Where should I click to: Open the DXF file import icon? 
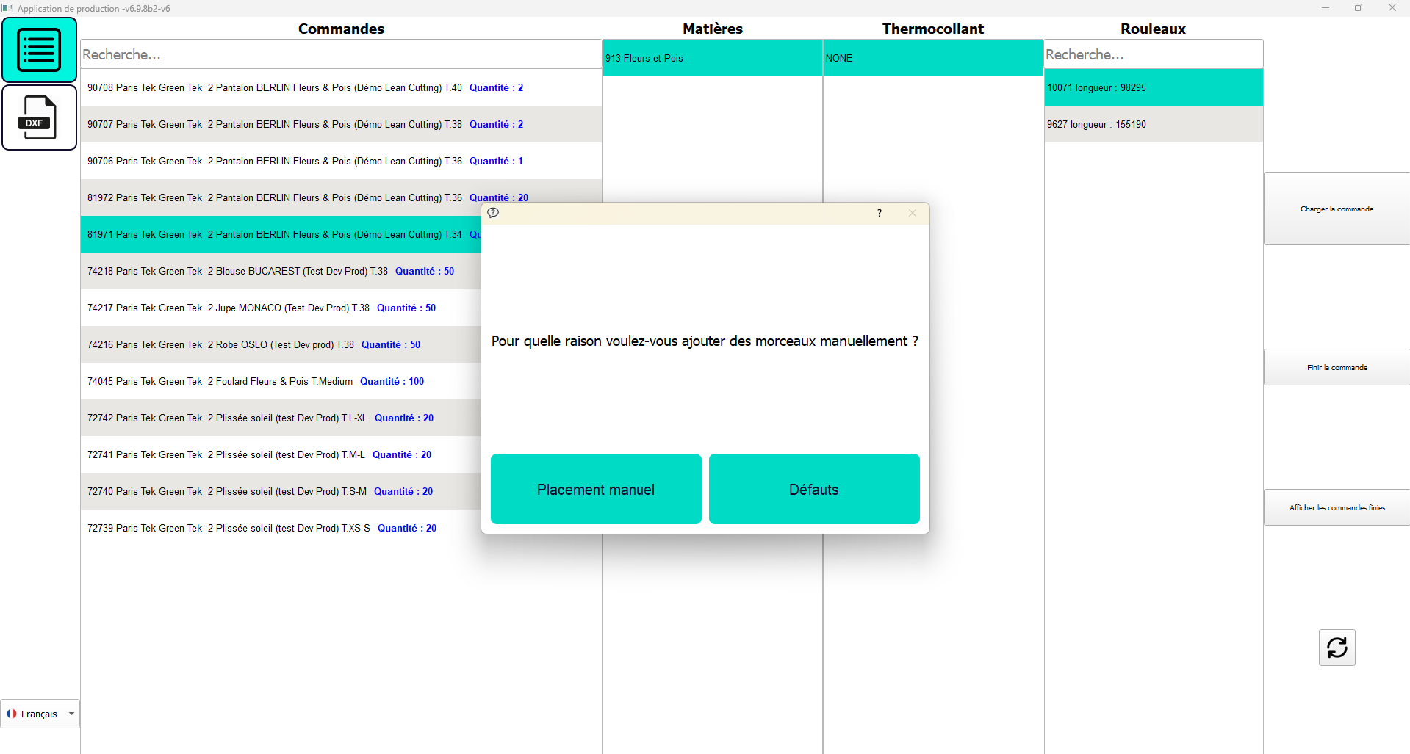(x=39, y=117)
